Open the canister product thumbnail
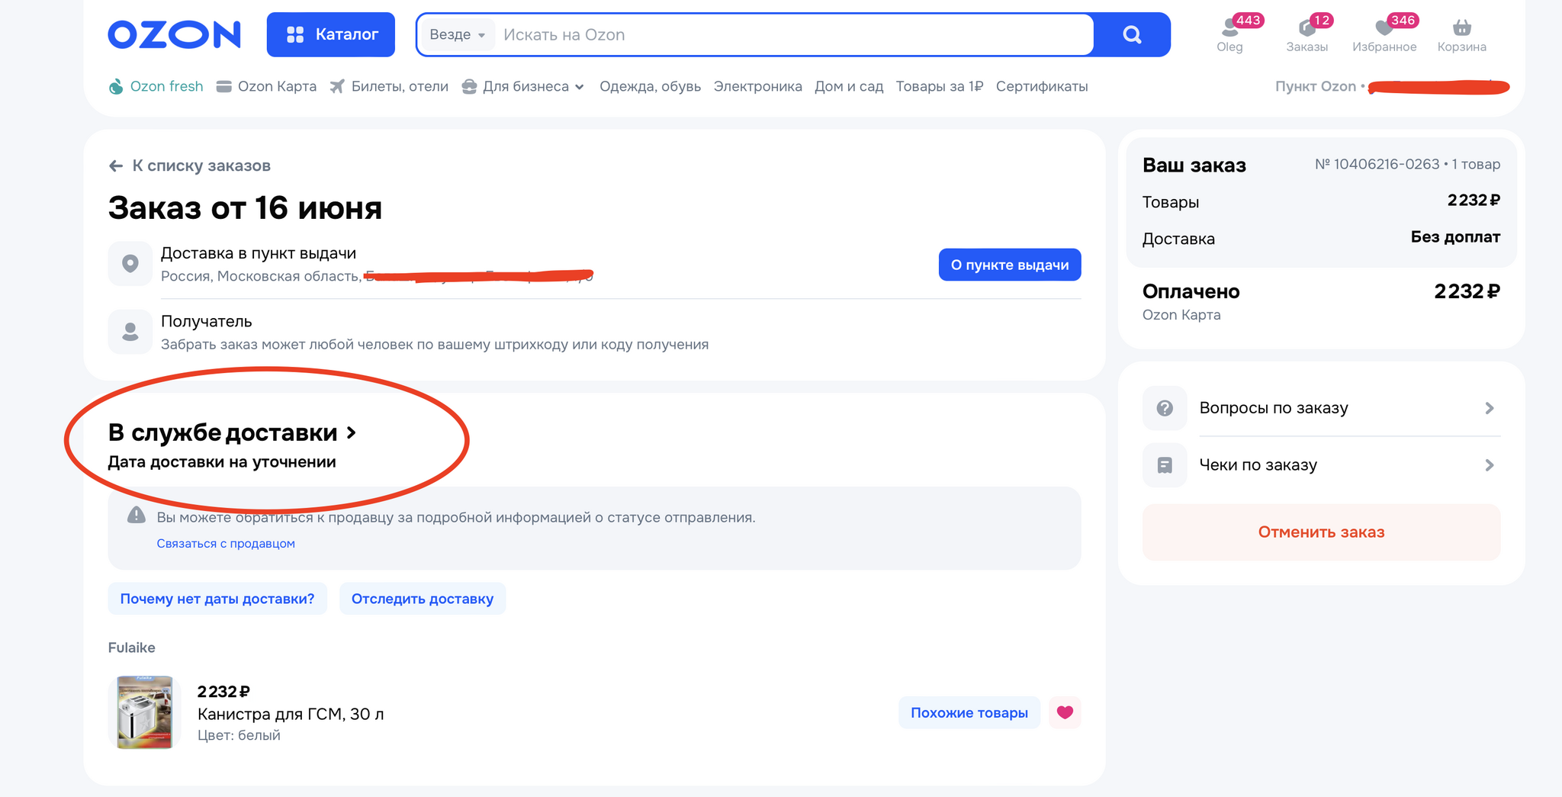 pyautogui.click(x=145, y=712)
